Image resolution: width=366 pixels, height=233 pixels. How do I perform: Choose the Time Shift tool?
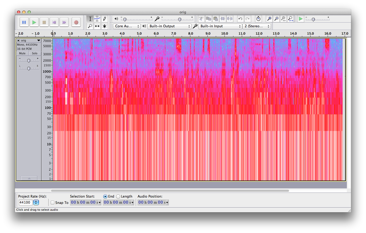click(97, 26)
